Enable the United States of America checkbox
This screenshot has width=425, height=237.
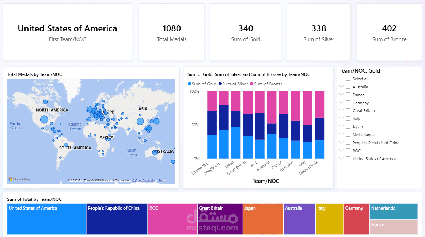(348, 158)
